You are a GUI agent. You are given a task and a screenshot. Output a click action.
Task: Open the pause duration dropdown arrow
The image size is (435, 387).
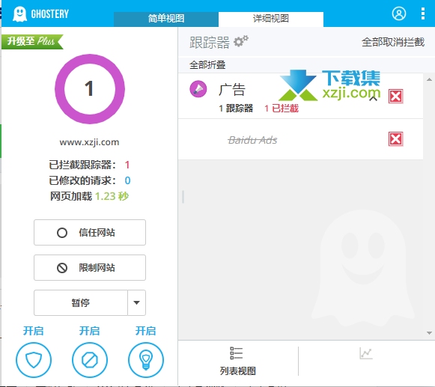click(136, 302)
